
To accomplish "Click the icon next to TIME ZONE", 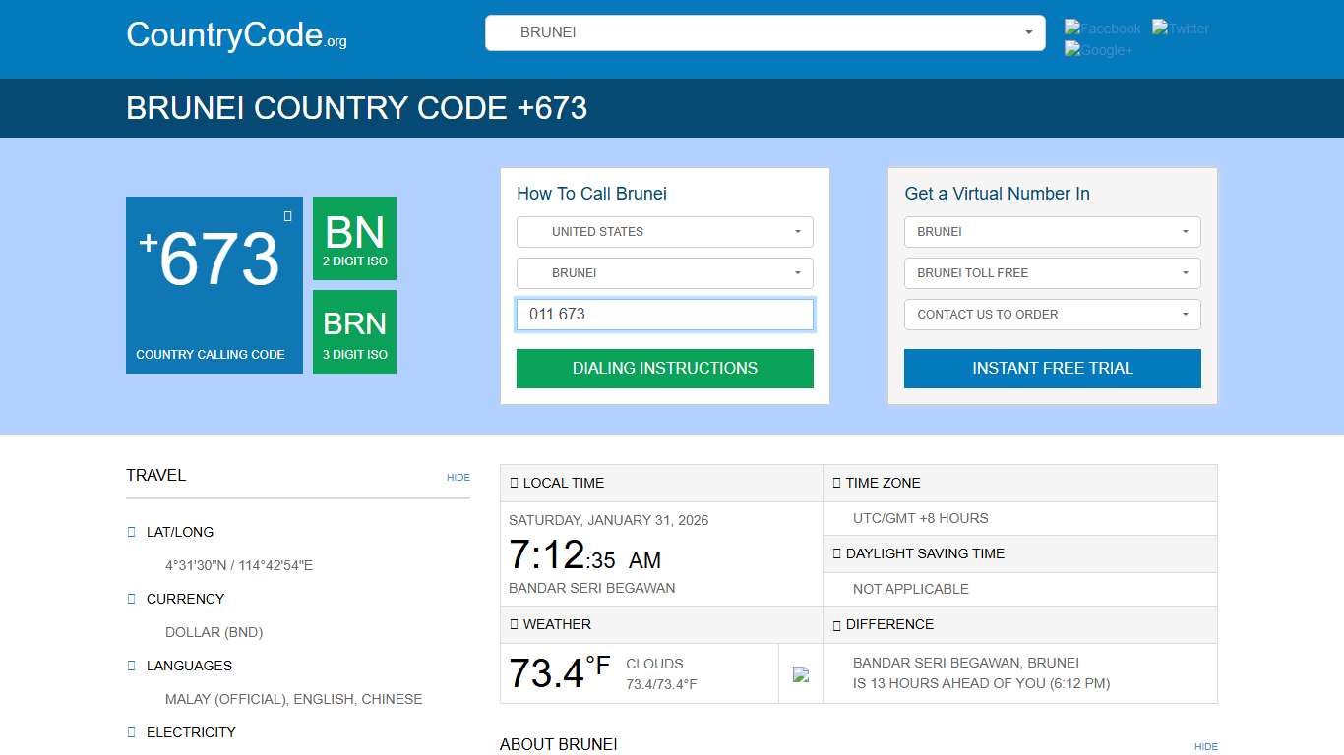I will 835,482.
